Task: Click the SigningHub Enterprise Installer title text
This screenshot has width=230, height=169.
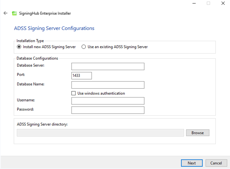Action: (x=45, y=14)
